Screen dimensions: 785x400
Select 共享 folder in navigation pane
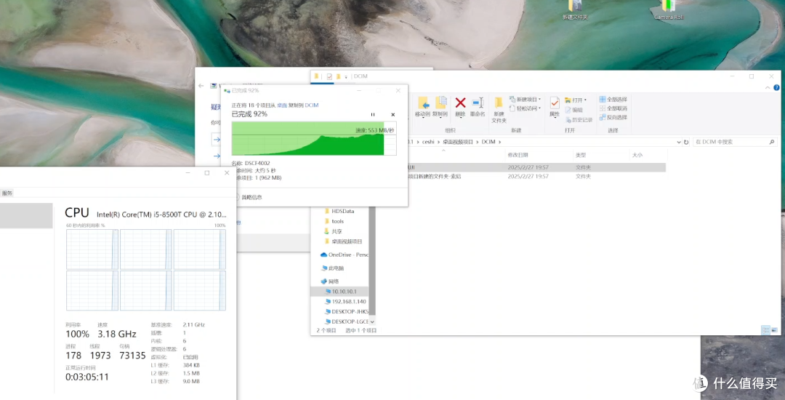tap(333, 231)
